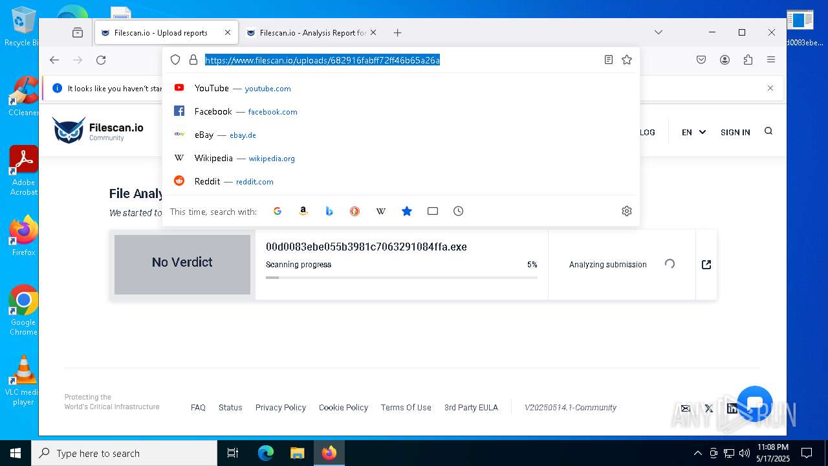Image resolution: width=828 pixels, height=466 pixels.
Task: Close the Upload reports tab
Action: 228,32
